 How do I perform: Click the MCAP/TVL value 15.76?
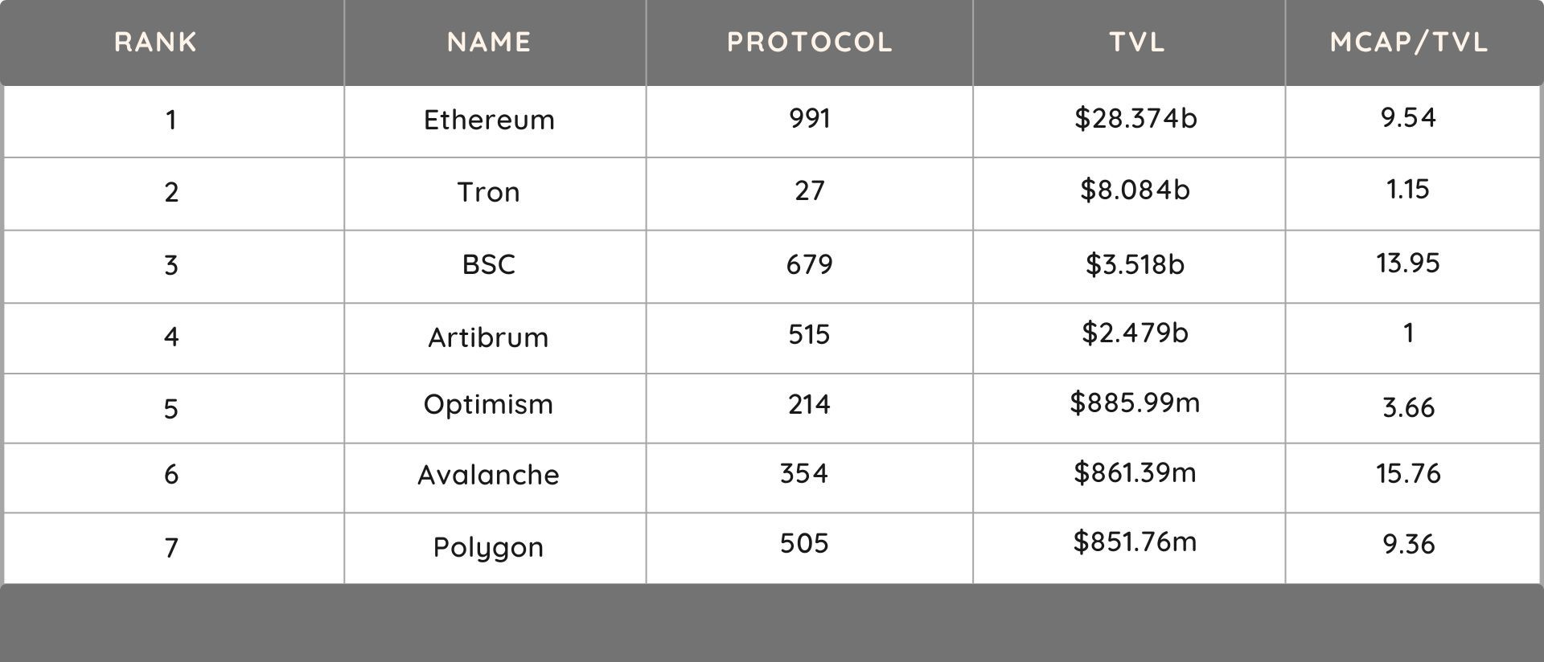pos(1408,473)
